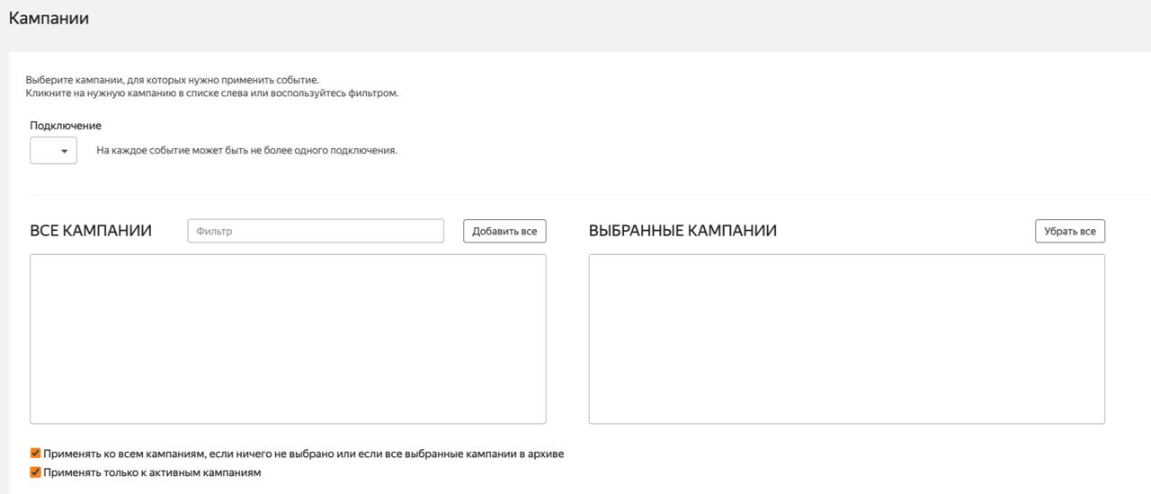Image resolution: width=1151 pixels, height=494 pixels.
Task: Click the Подключение field label
Action: coord(66,126)
